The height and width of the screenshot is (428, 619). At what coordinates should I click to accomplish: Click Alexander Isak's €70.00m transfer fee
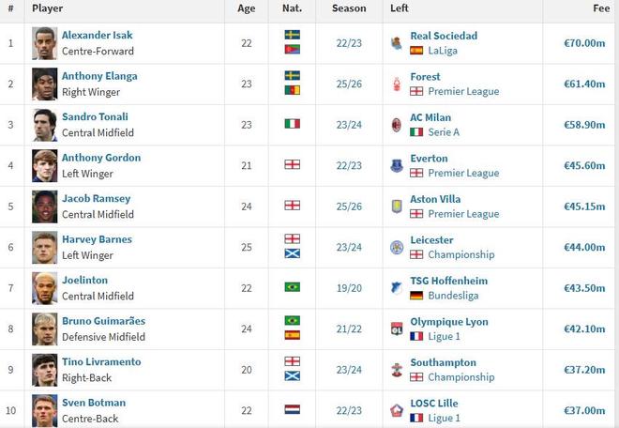pos(584,43)
